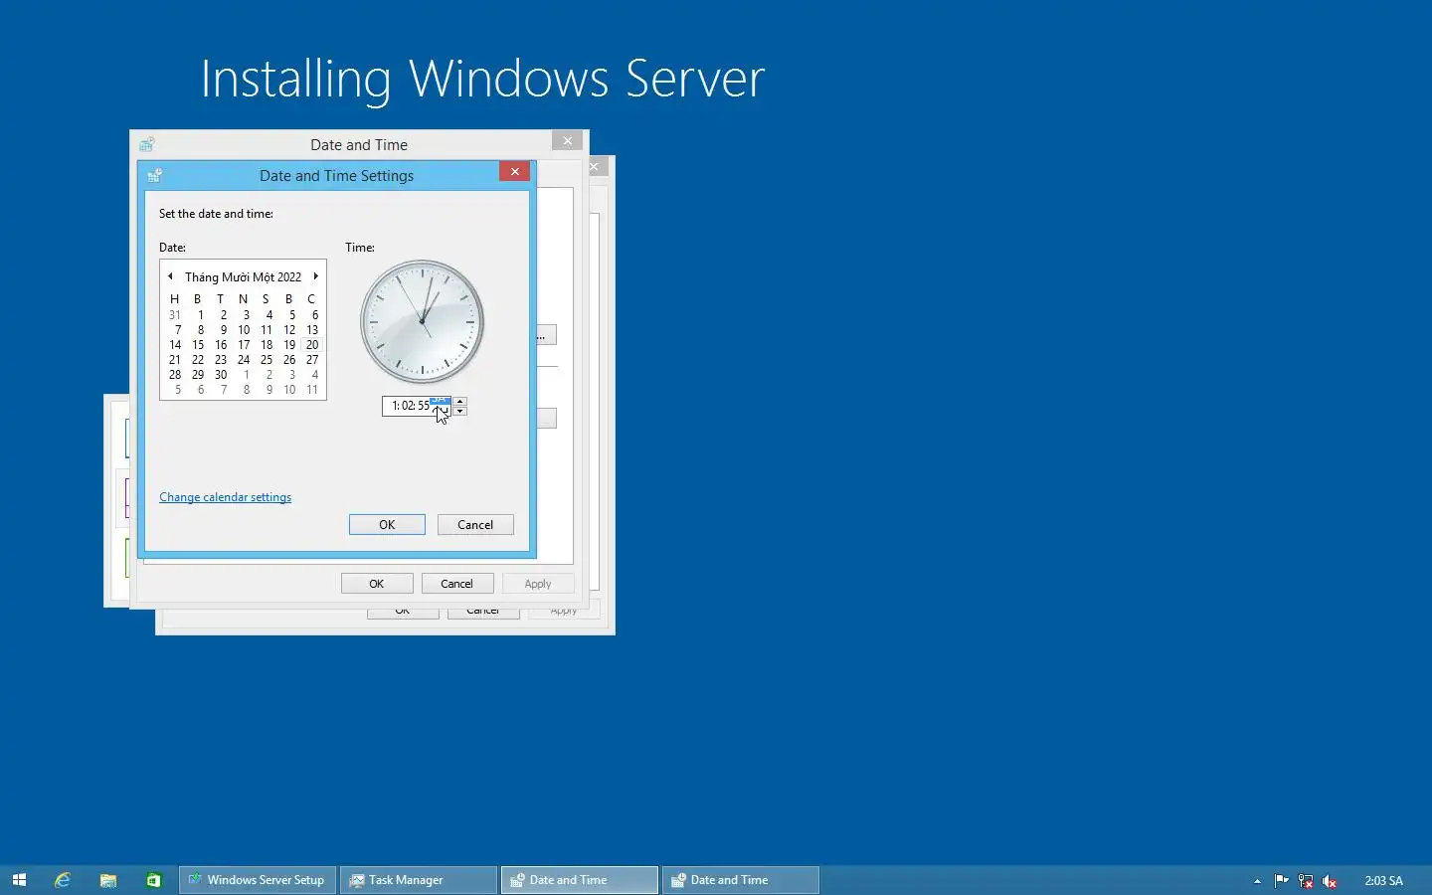Select date 30 in the calendar

click(x=221, y=375)
